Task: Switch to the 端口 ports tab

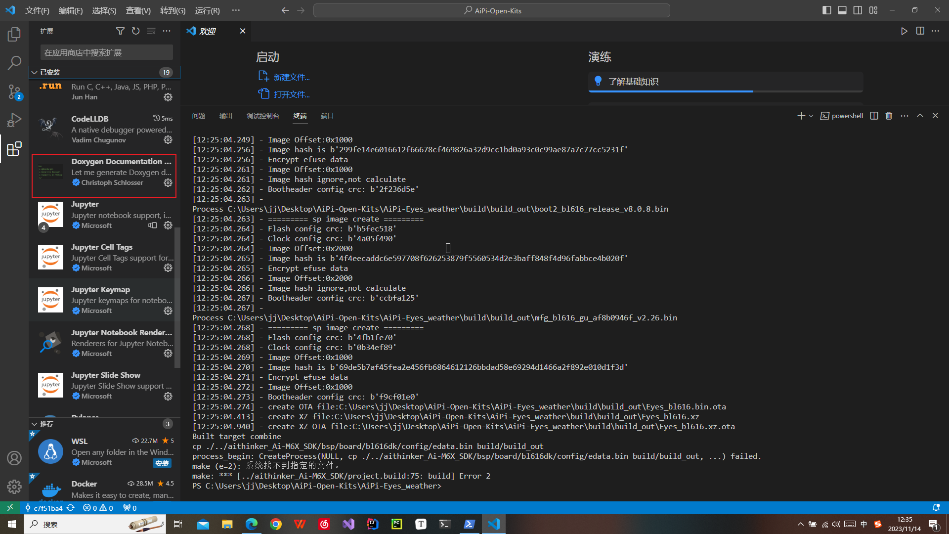Action: pyautogui.click(x=327, y=116)
